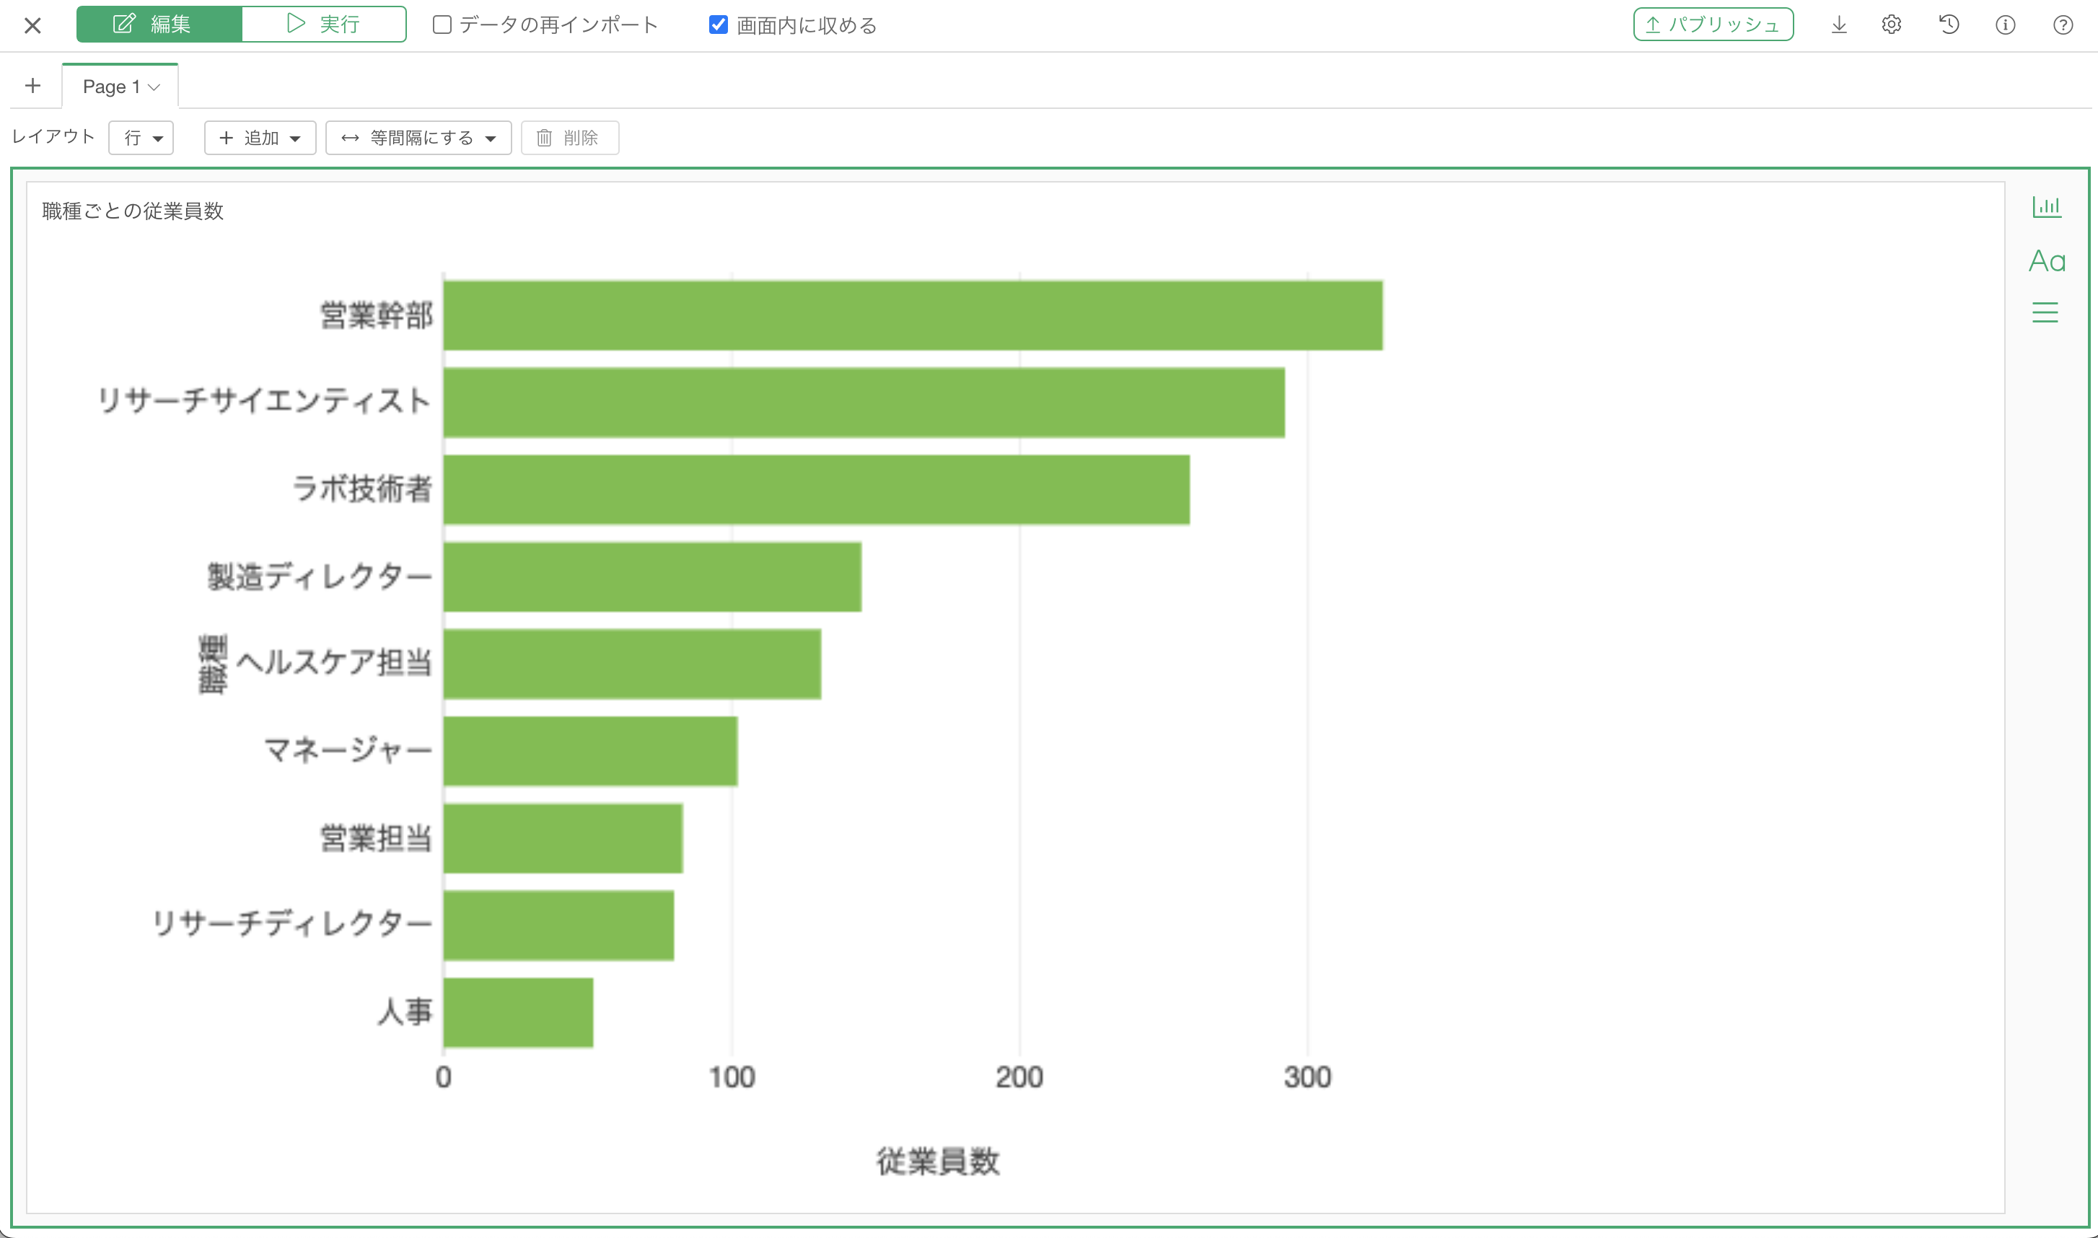
Task: Click the Aa text icon
Action: 2046,261
